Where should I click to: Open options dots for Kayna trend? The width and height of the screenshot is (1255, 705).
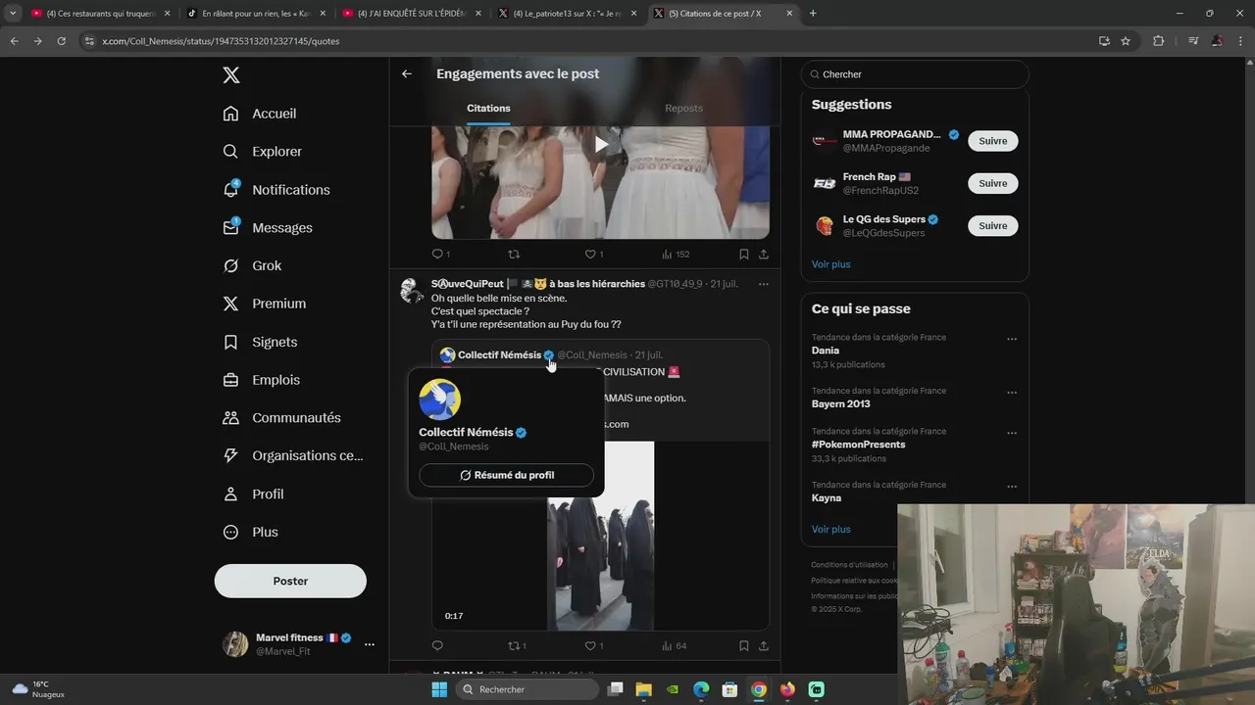pos(1012,487)
